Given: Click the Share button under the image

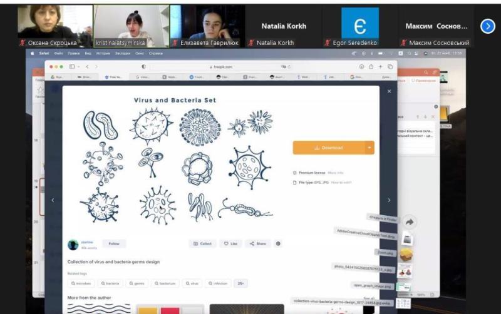Looking at the screenshot, I should point(258,244).
